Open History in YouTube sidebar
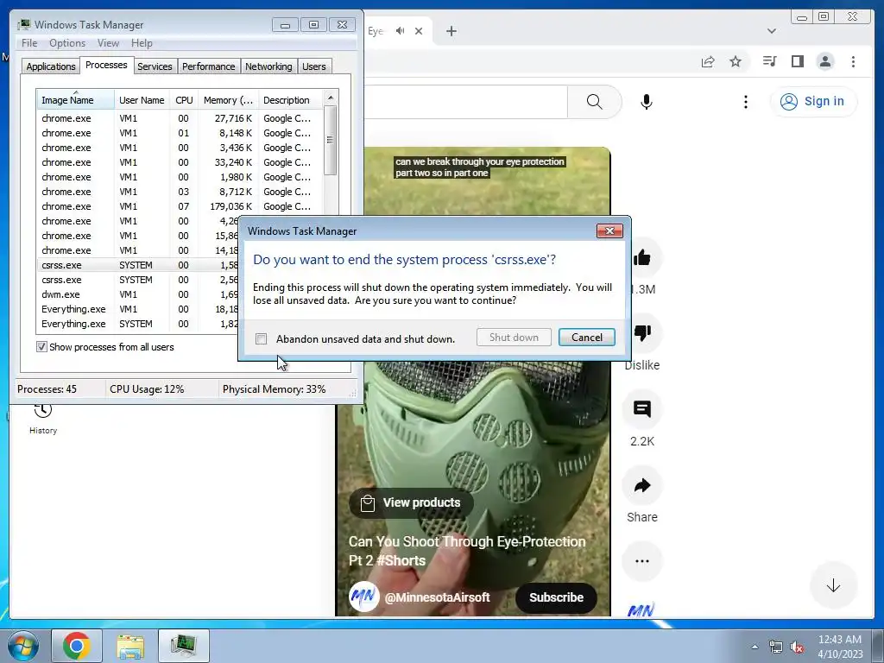Image resolution: width=884 pixels, height=663 pixels. coord(43,418)
